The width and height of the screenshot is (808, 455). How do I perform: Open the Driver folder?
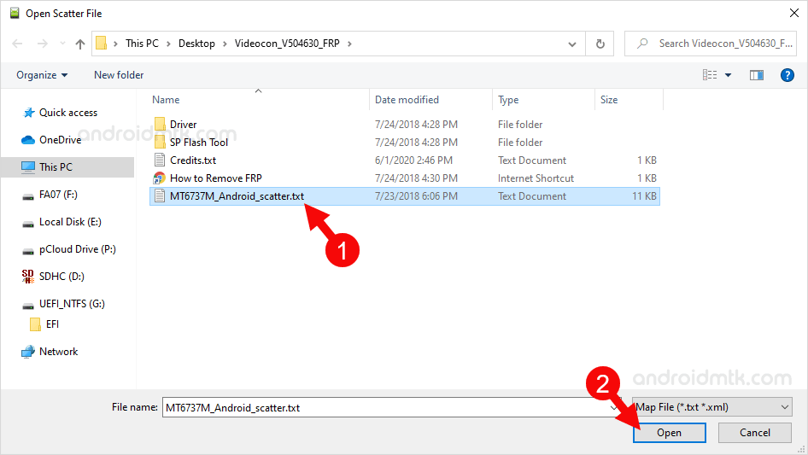pos(183,125)
